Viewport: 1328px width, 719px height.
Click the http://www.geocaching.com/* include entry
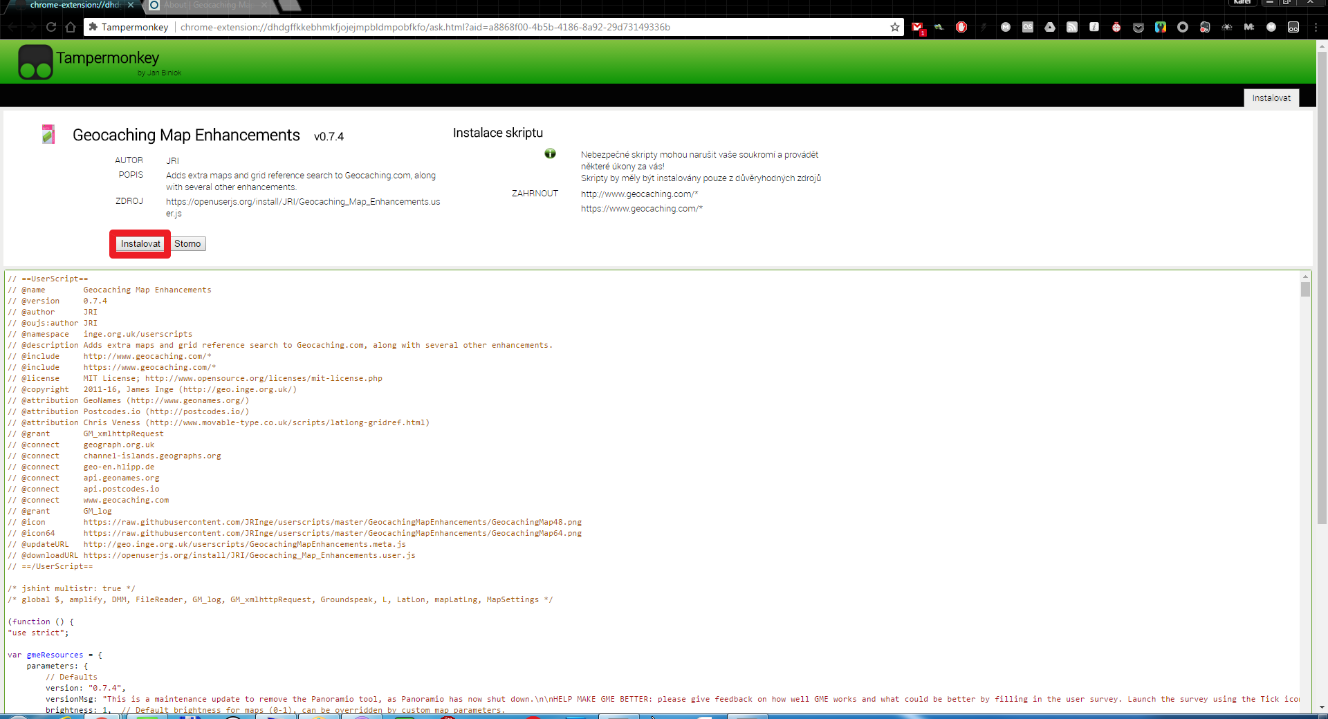(x=640, y=194)
